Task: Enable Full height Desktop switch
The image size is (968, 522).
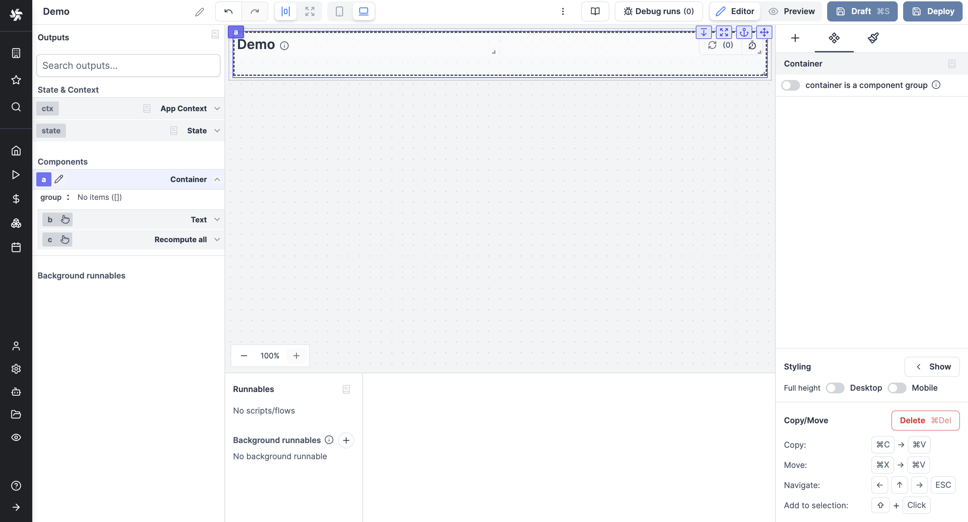Action: [835, 388]
